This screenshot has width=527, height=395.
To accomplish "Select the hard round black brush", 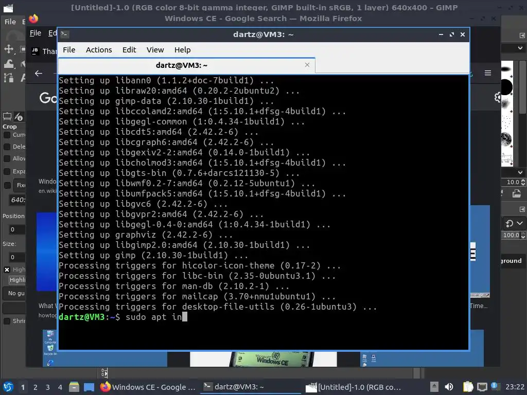I will click(506, 86).
